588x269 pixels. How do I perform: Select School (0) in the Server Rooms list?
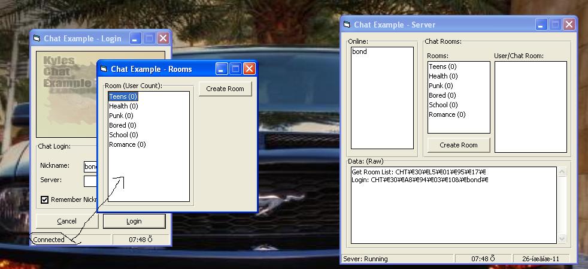click(x=443, y=105)
